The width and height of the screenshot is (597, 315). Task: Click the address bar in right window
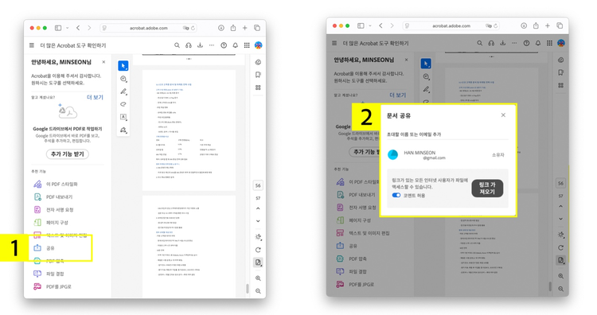(451, 26)
